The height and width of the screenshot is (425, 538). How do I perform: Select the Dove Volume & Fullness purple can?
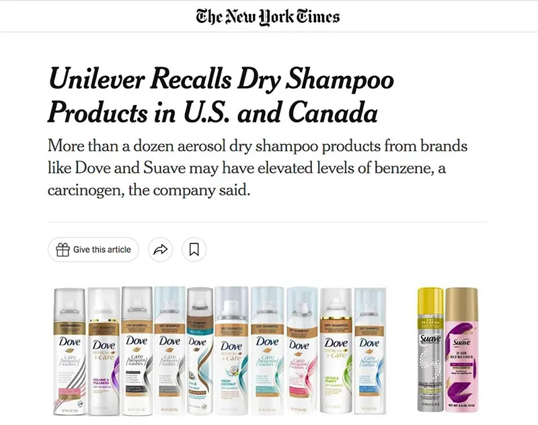pos(104,352)
